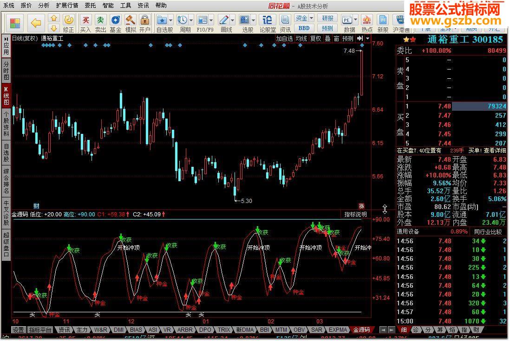Click the 热点 flame hot icon
The height and width of the screenshot is (341, 510).
367,20
